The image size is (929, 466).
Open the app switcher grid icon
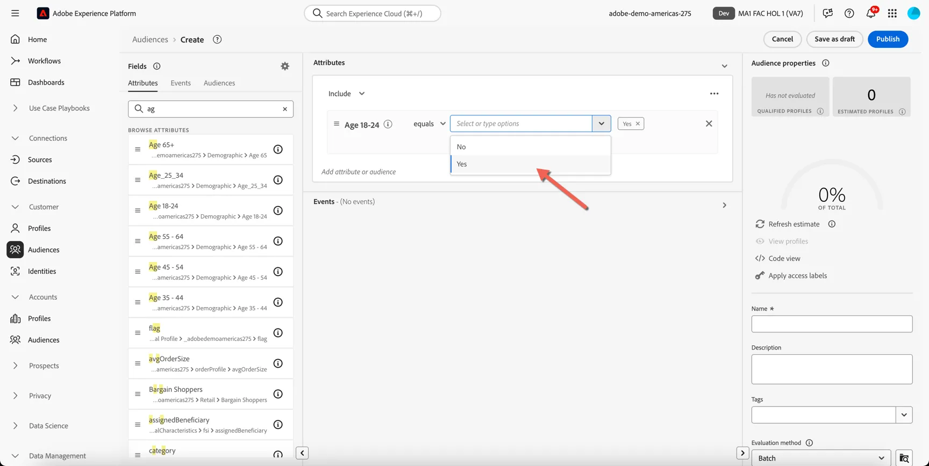click(892, 13)
